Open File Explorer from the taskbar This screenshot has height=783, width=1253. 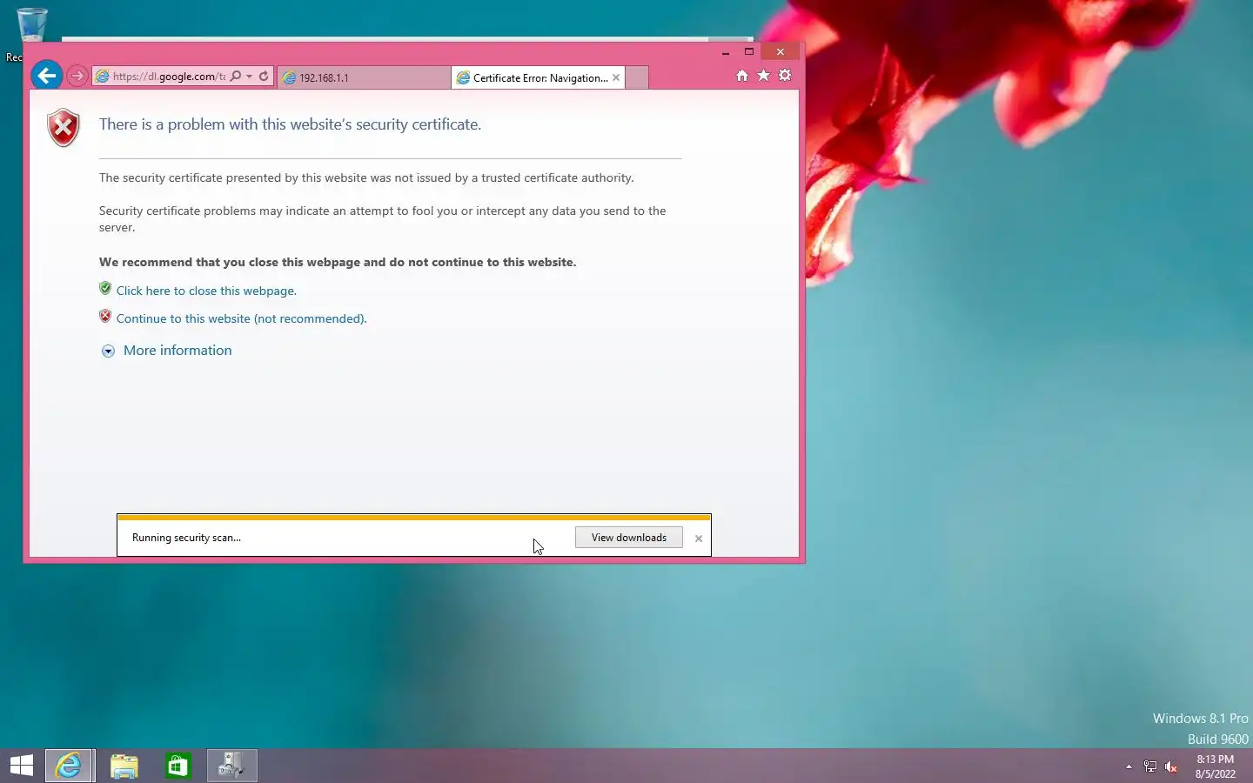(124, 766)
